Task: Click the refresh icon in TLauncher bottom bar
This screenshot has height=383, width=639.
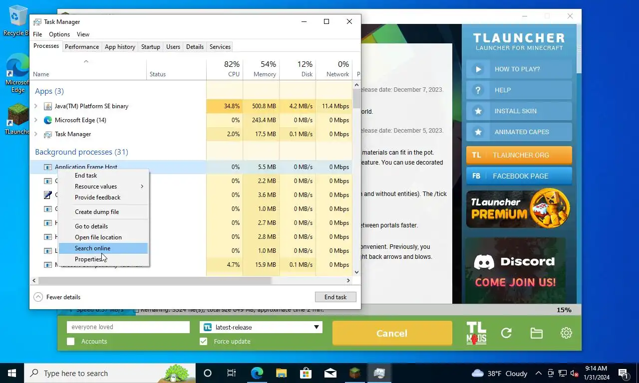Action: pyautogui.click(x=506, y=333)
